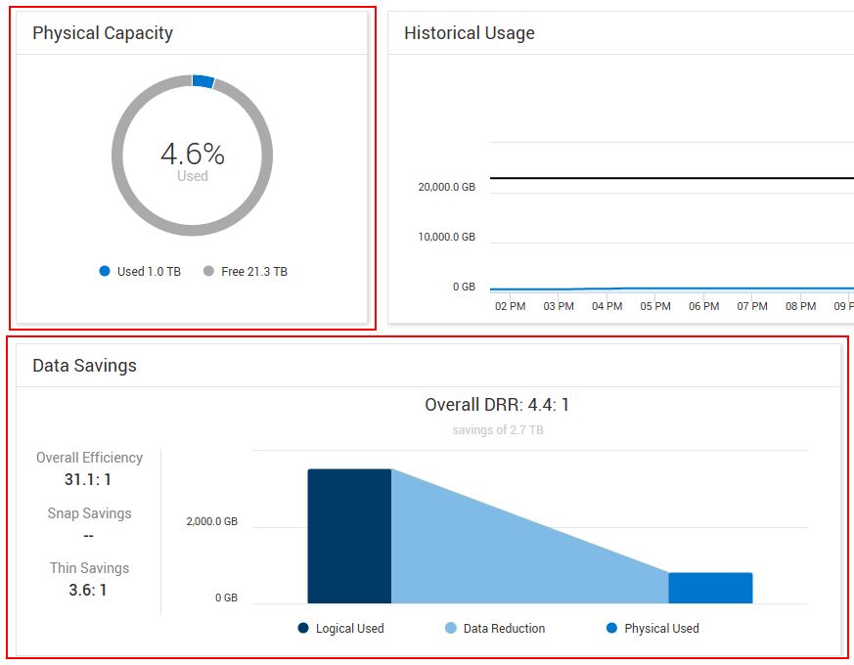Click the Data Reduction legend dot

tap(450, 628)
